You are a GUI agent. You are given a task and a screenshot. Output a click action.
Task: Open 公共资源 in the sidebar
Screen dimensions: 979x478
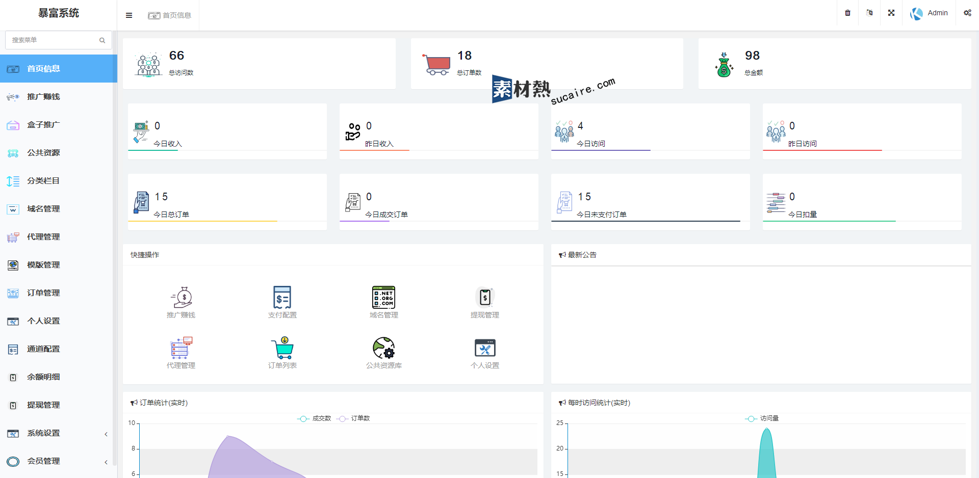(x=59, y=152)
